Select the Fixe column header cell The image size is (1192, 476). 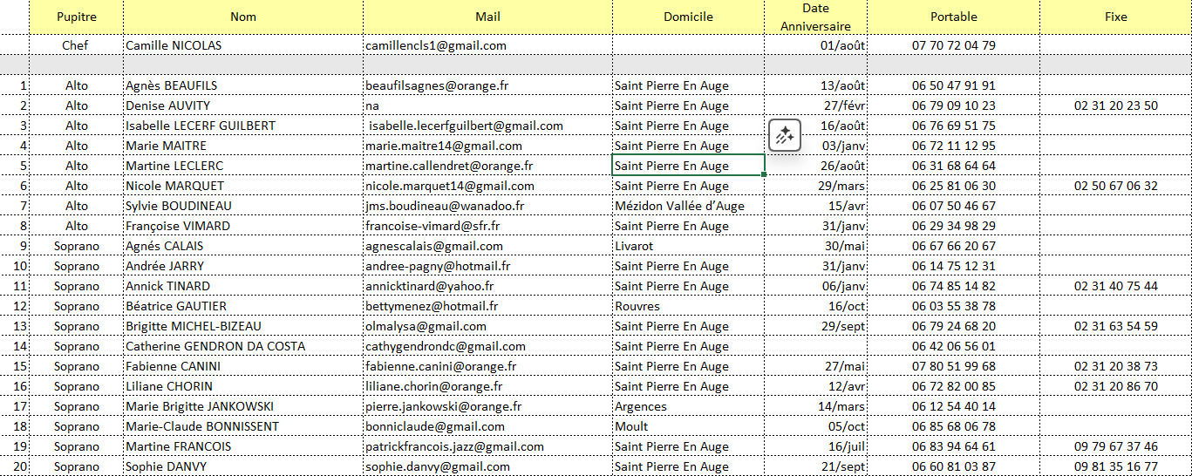coord(1115,17)
